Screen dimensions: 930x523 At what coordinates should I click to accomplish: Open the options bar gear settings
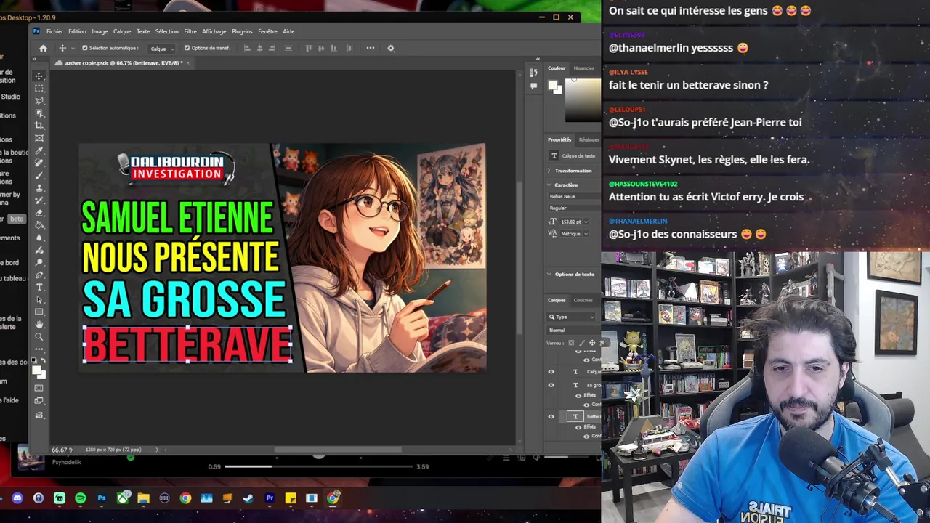click(391, 48)
